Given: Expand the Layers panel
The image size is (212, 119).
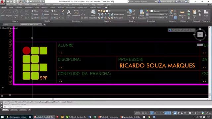Looking at the screenshot, I should click(107, 21).
